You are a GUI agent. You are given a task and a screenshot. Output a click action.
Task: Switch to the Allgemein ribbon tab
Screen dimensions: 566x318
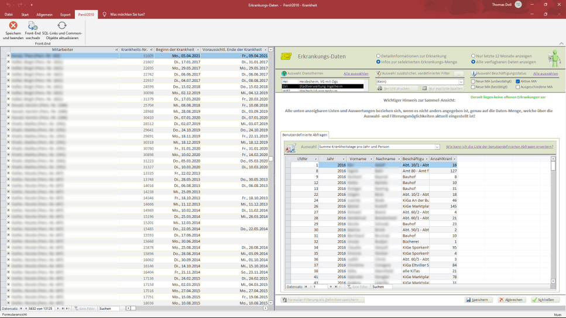coord(44,14)
